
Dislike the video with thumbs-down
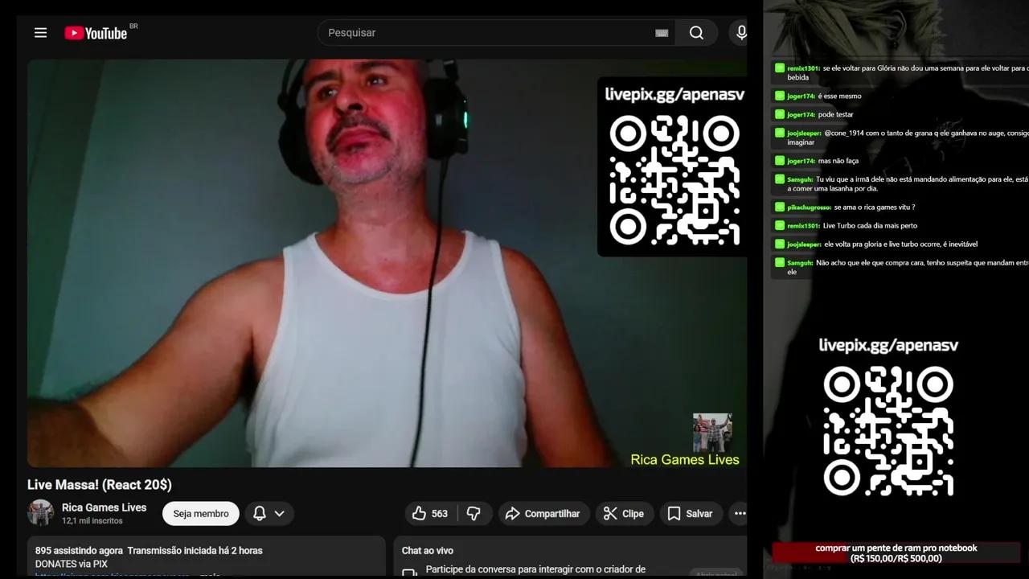[474, 514]
